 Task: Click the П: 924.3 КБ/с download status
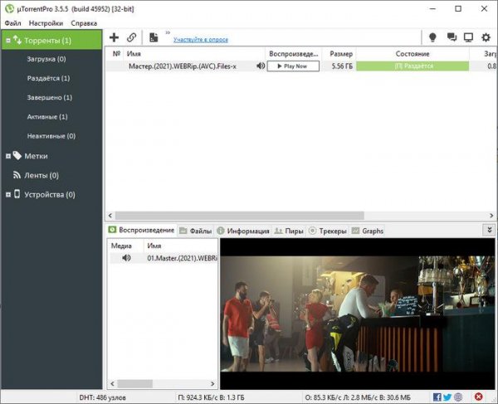[x=211, y=397]
